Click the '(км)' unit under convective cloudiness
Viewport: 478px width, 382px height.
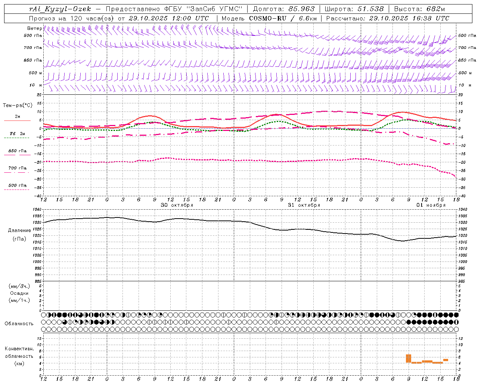pyautogui.click(x=19, y=363)
